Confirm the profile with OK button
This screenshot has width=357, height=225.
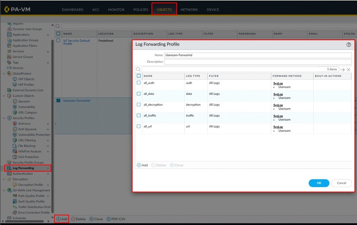pyautogui.click(x=319, y=183)
